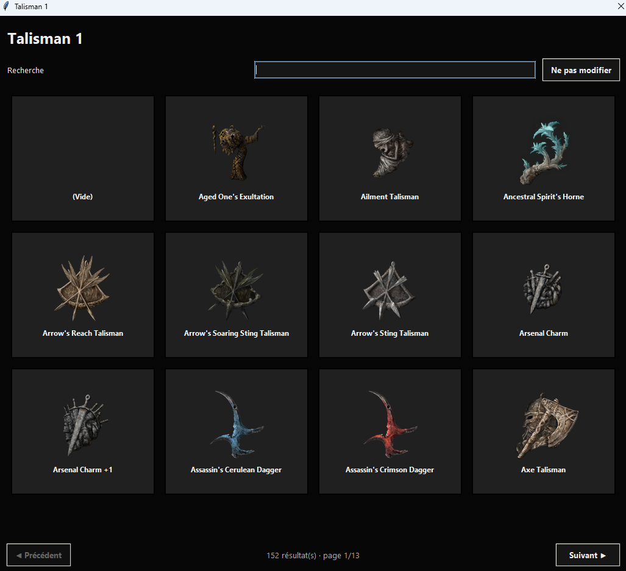
Task: Click the 'Aged One's Exultation' label
Action: 237,197
